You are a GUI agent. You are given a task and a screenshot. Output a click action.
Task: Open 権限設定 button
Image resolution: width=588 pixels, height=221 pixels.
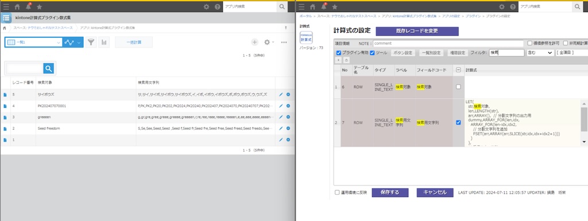[x=457, y=53]
